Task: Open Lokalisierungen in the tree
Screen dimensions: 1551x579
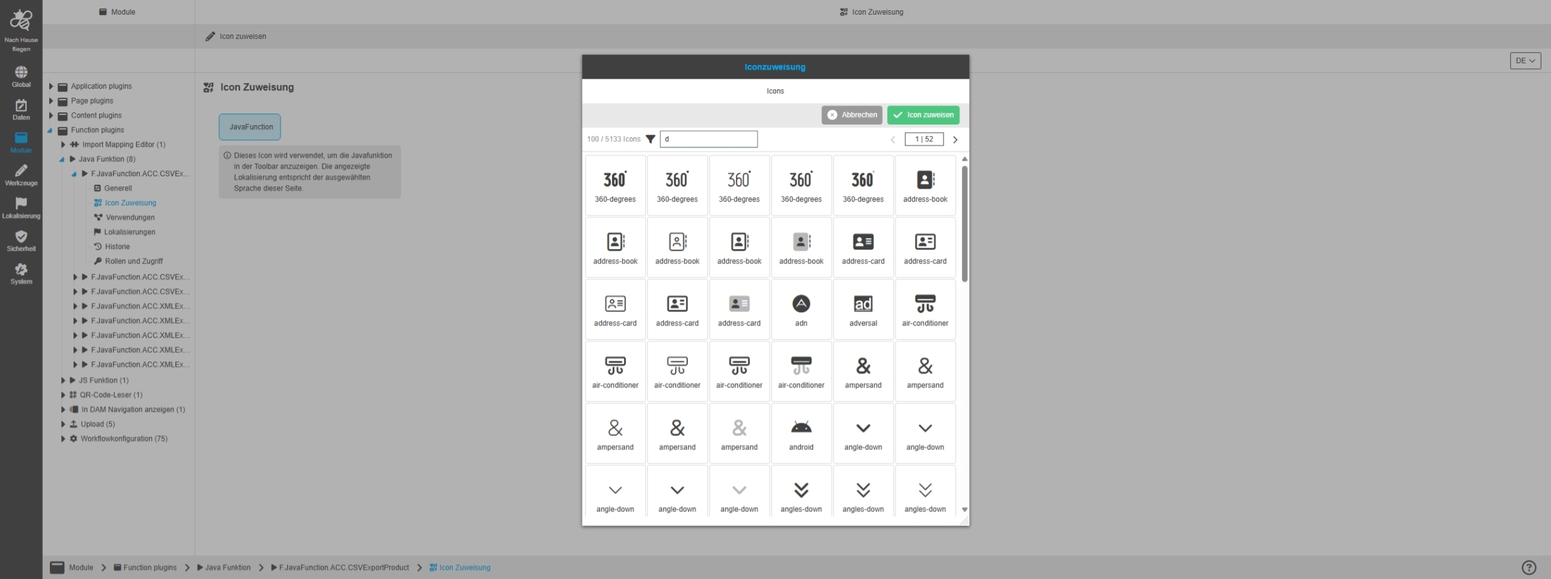Action: click(x=130, y=232)
